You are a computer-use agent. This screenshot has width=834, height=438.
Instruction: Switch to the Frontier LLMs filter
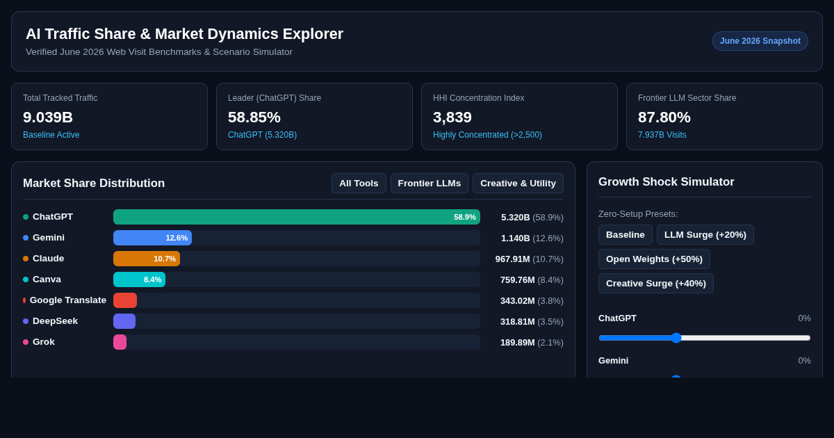430,184
